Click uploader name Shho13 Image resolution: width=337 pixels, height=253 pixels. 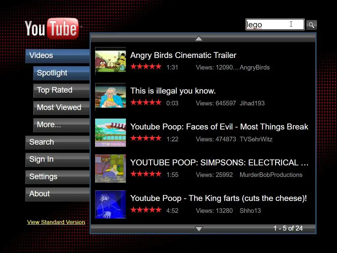250,211
